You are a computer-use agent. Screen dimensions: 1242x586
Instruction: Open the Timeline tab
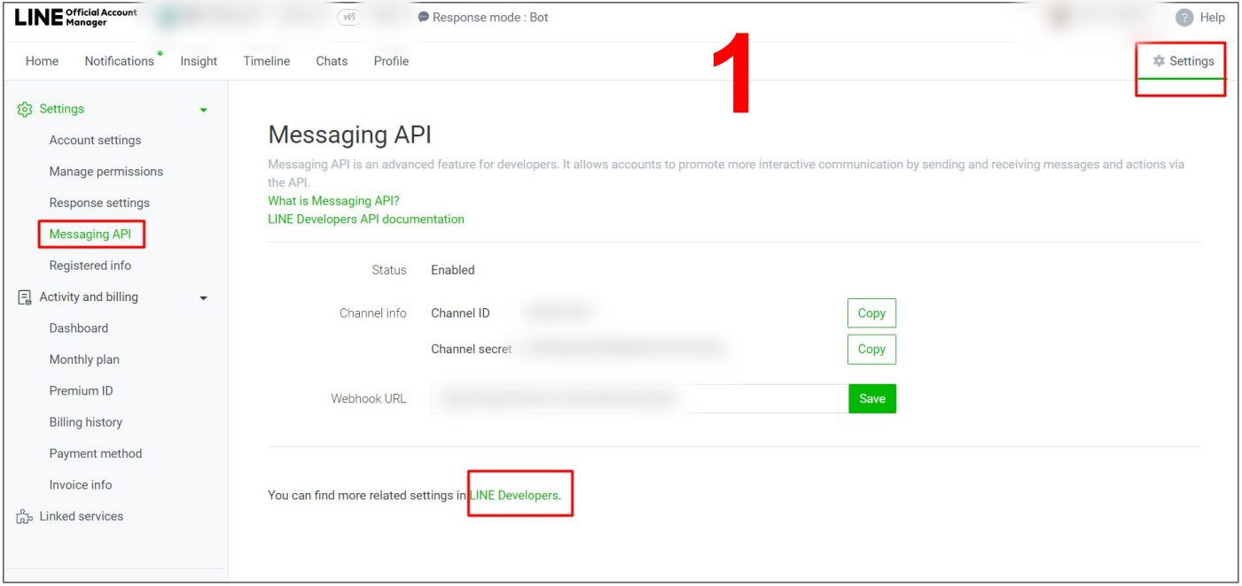tap(267, 61)
